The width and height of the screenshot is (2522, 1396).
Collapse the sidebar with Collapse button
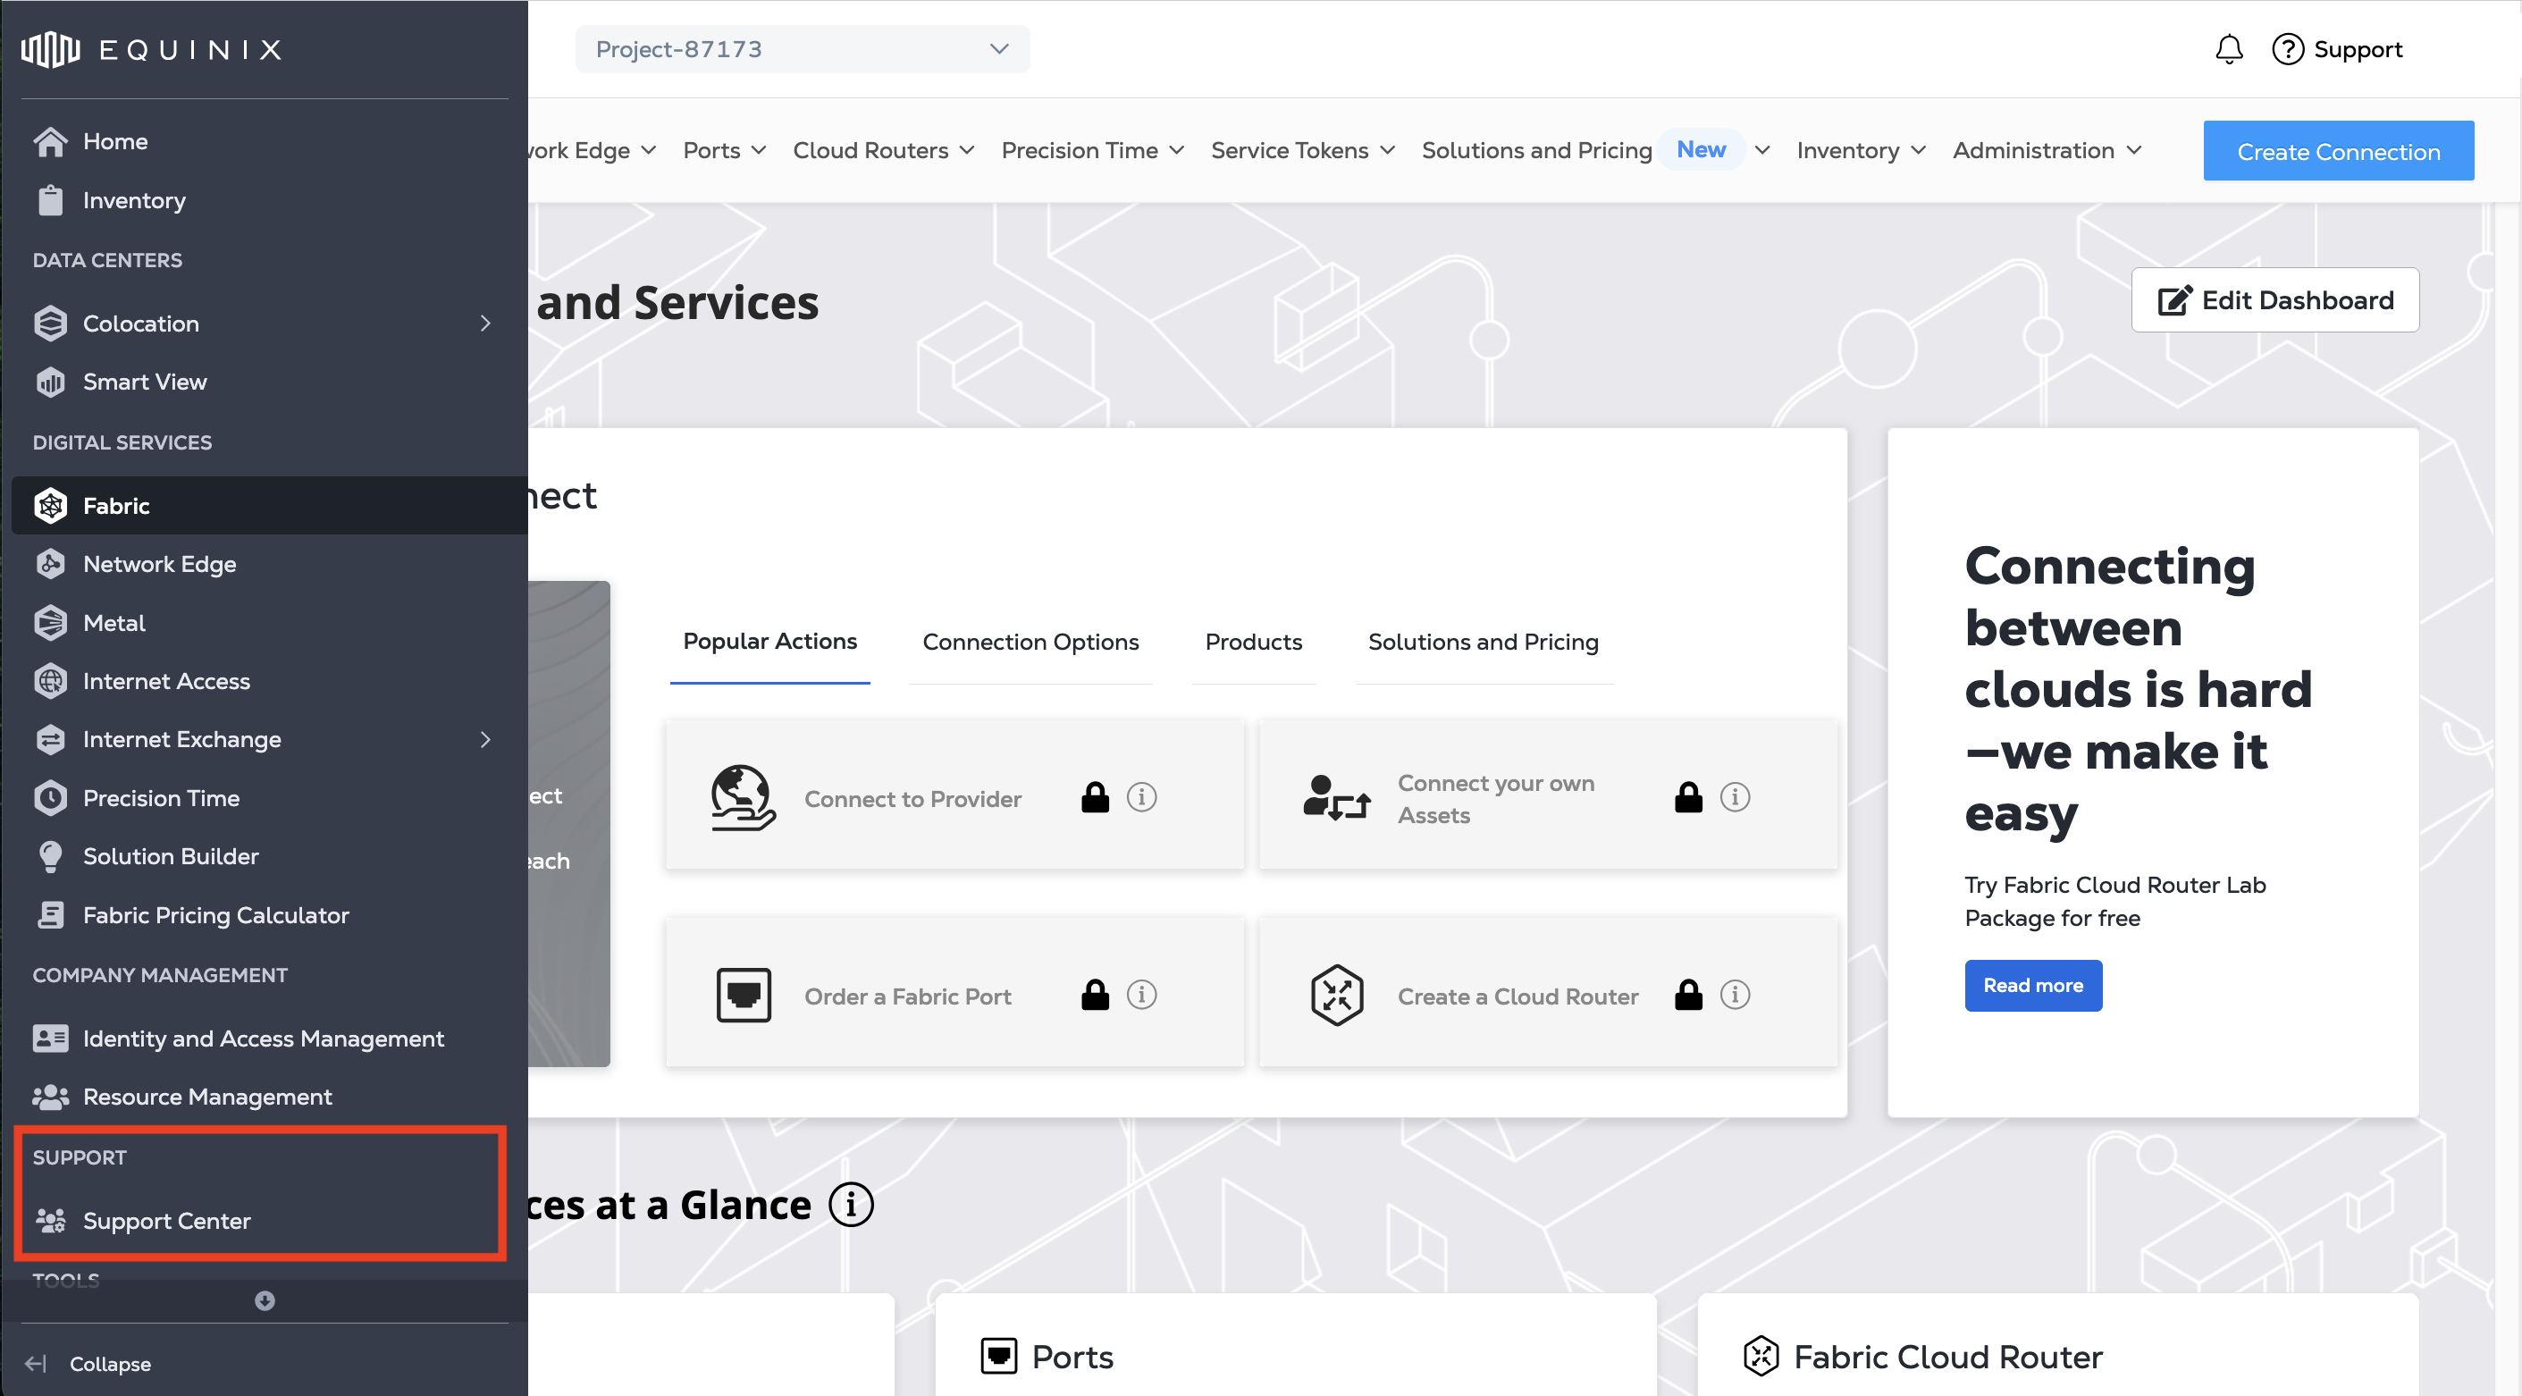[88, 1363]
